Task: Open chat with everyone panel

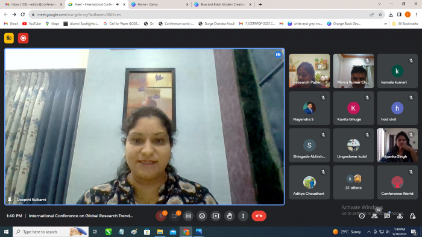Action: [x=387, y=216]
